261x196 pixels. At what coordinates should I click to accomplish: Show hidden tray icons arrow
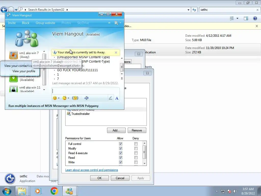click(x=217, y=191)
